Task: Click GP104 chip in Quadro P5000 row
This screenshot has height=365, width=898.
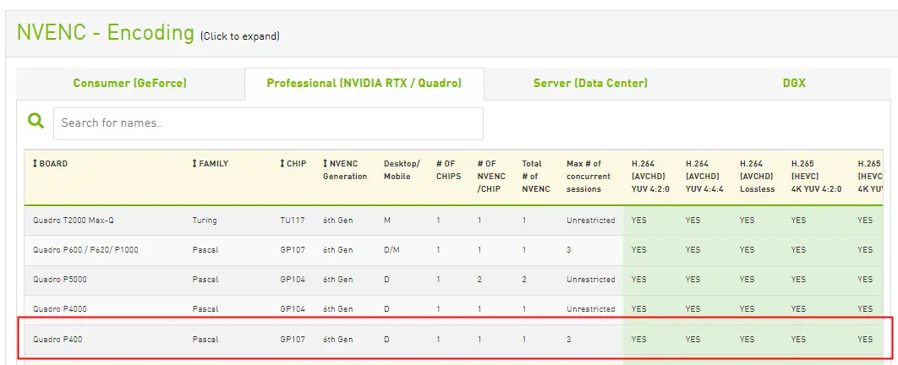Action: click(293, 280)
